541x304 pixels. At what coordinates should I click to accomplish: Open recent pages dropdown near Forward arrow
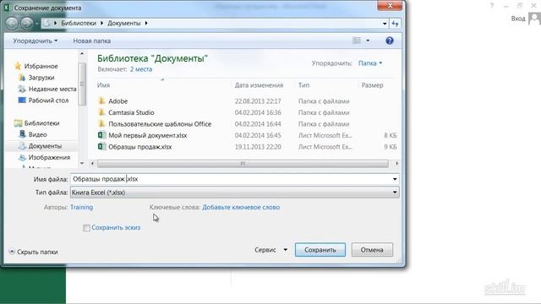click(36, 24)
